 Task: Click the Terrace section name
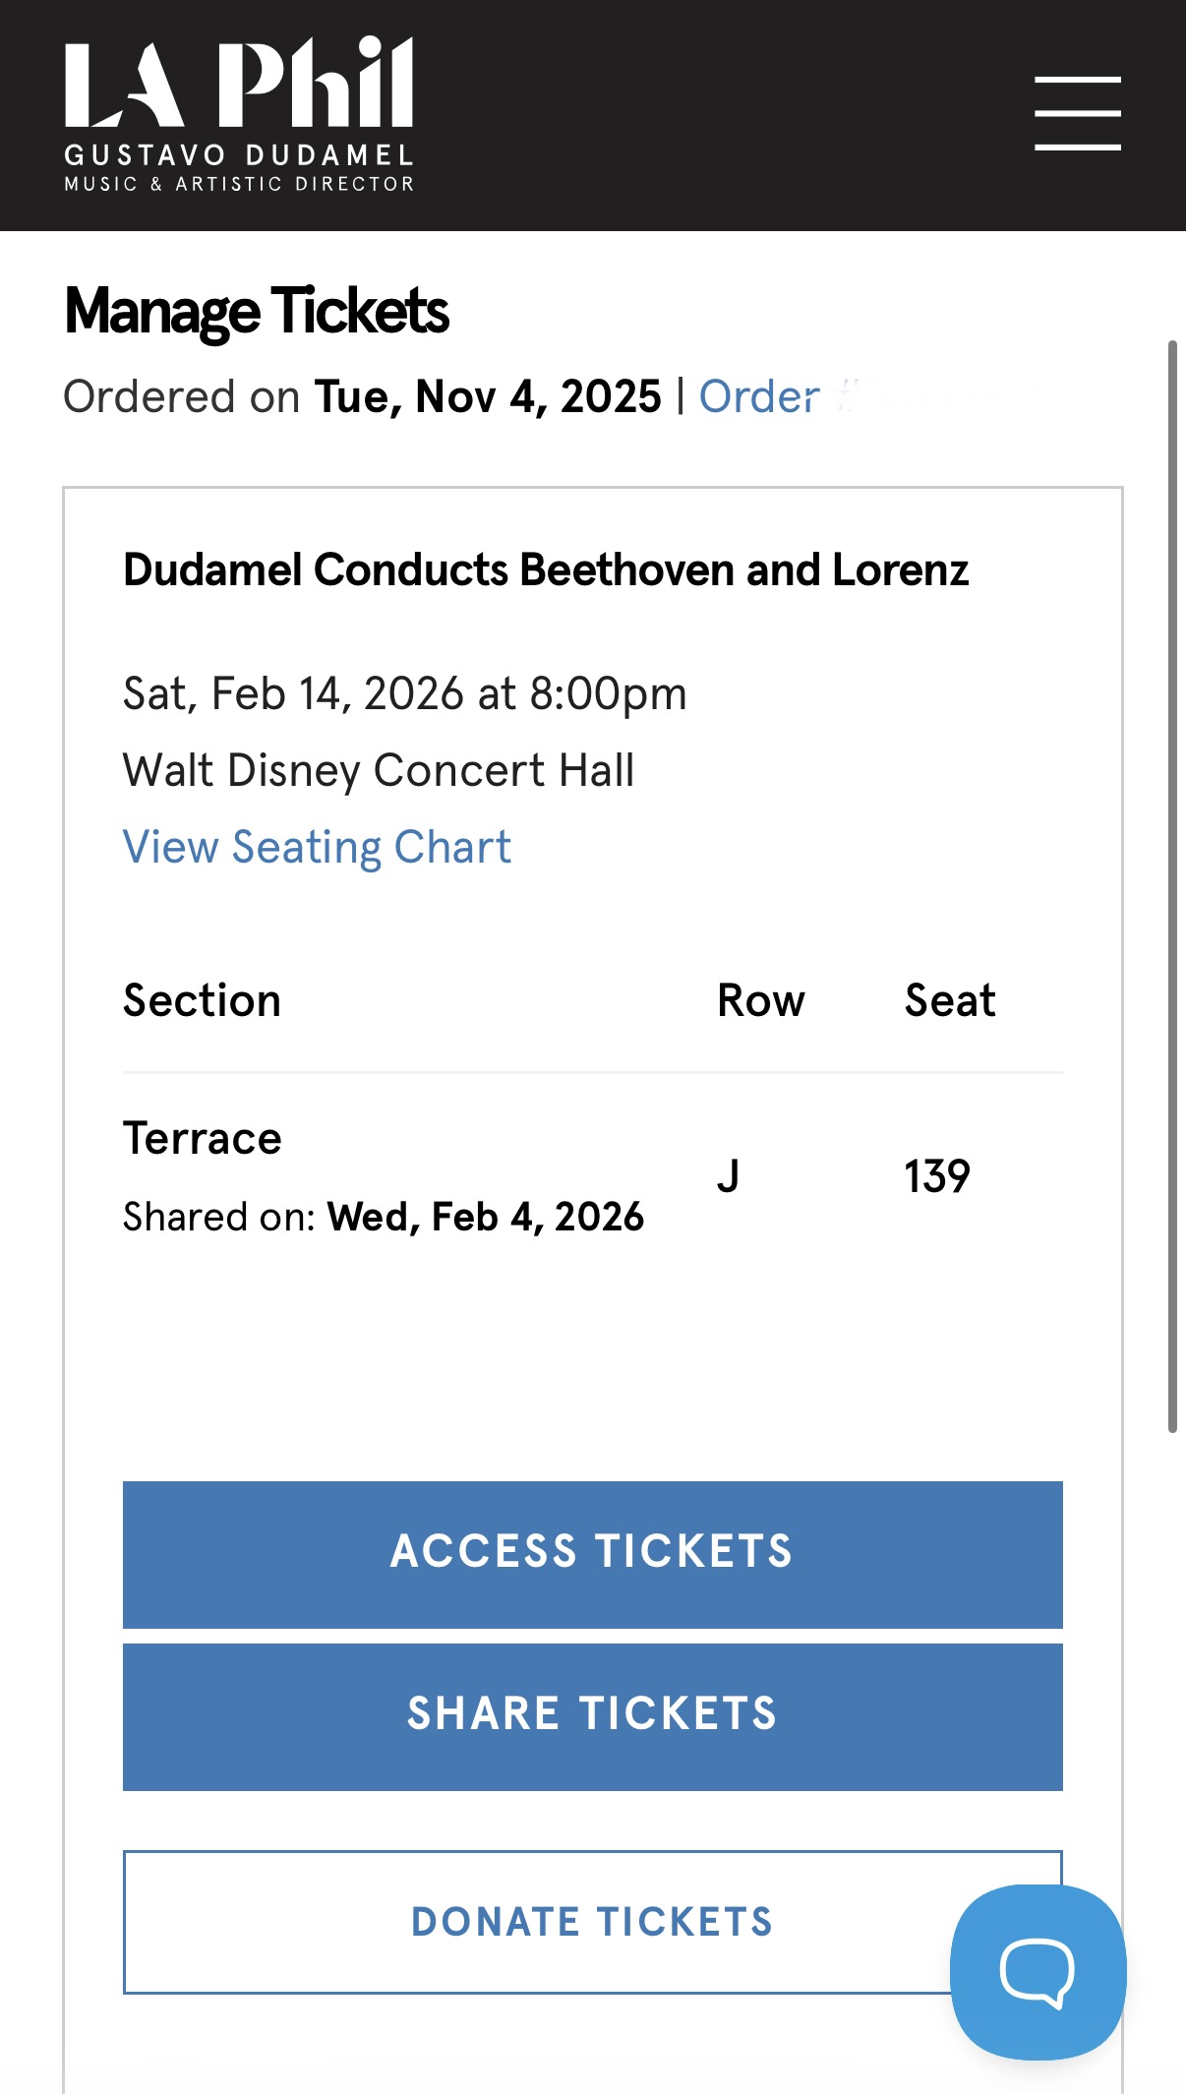[202, 1139]
